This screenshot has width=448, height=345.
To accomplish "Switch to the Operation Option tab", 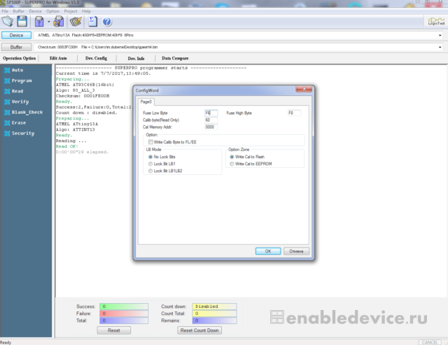I will pyautogui.click(x=20, y=58).
